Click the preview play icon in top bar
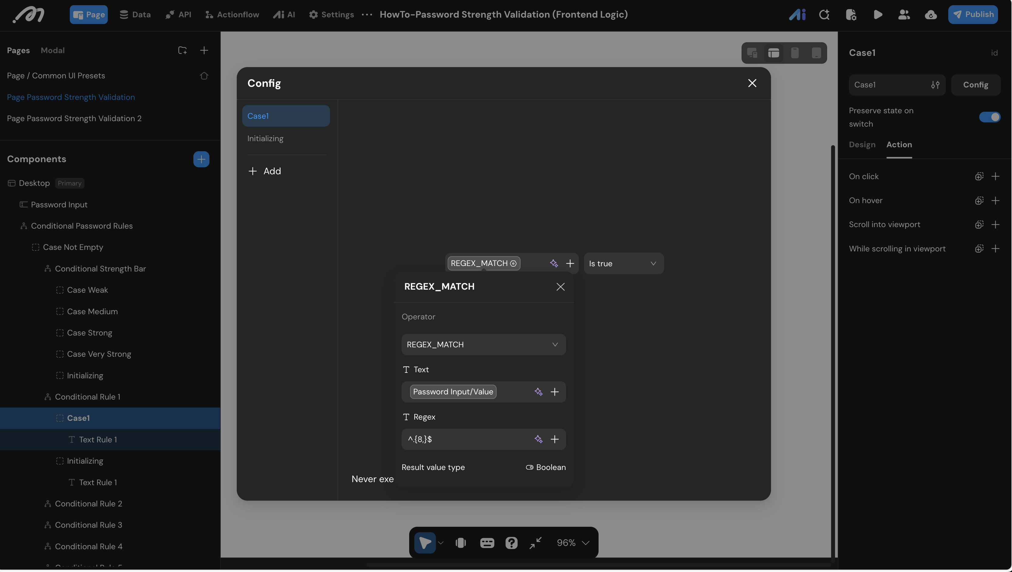 (878, 15)
